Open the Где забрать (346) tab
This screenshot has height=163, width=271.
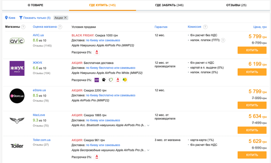169,5
